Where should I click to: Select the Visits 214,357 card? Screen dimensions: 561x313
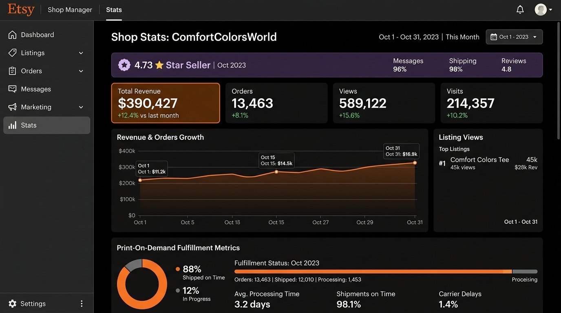coord(492,103)
